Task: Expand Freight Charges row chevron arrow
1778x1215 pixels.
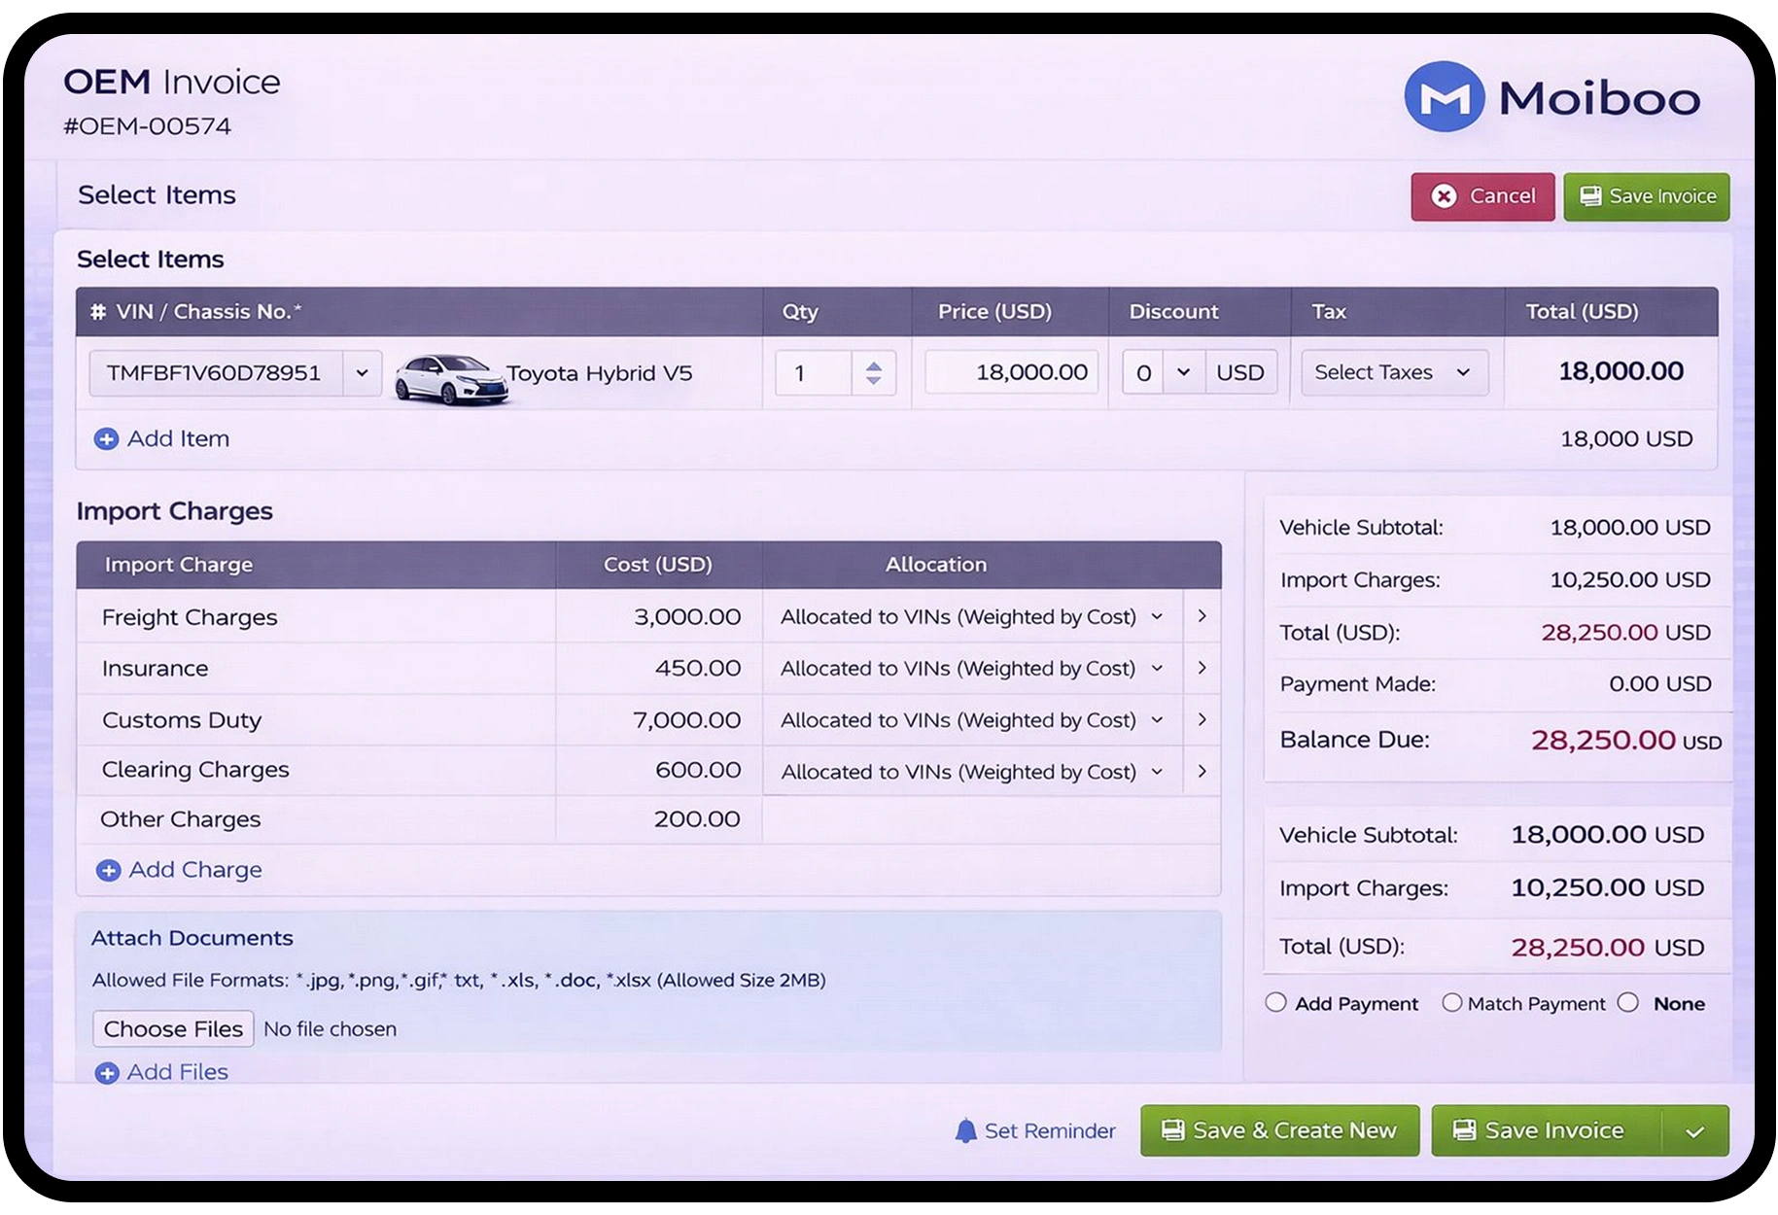Action: pyautogui.click(x=1203, y=616)
